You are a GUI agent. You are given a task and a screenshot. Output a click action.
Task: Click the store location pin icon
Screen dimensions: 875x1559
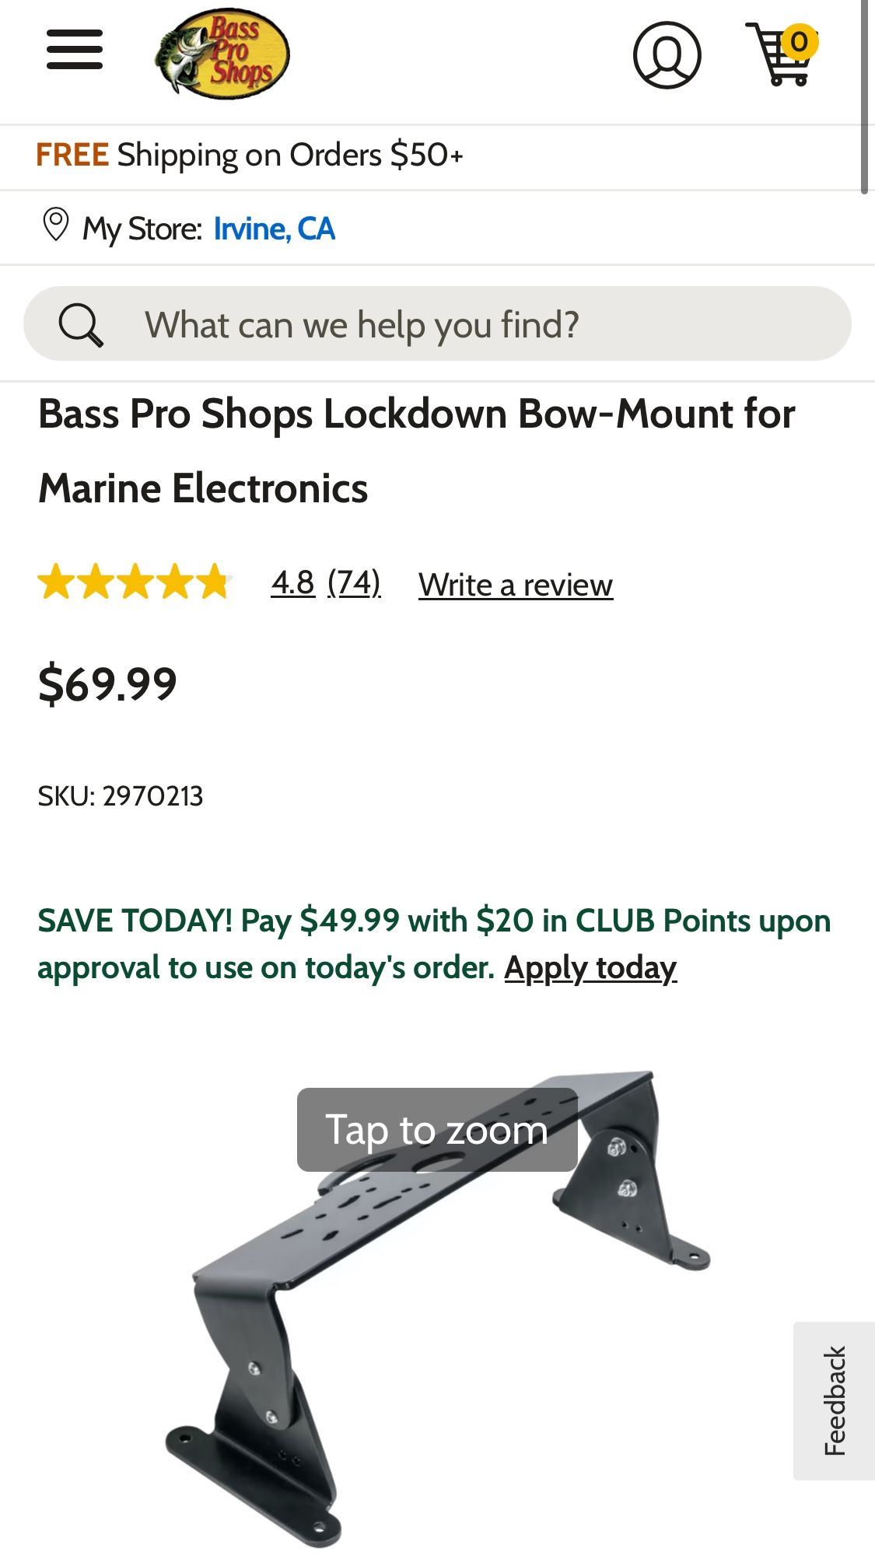point(55,226)
